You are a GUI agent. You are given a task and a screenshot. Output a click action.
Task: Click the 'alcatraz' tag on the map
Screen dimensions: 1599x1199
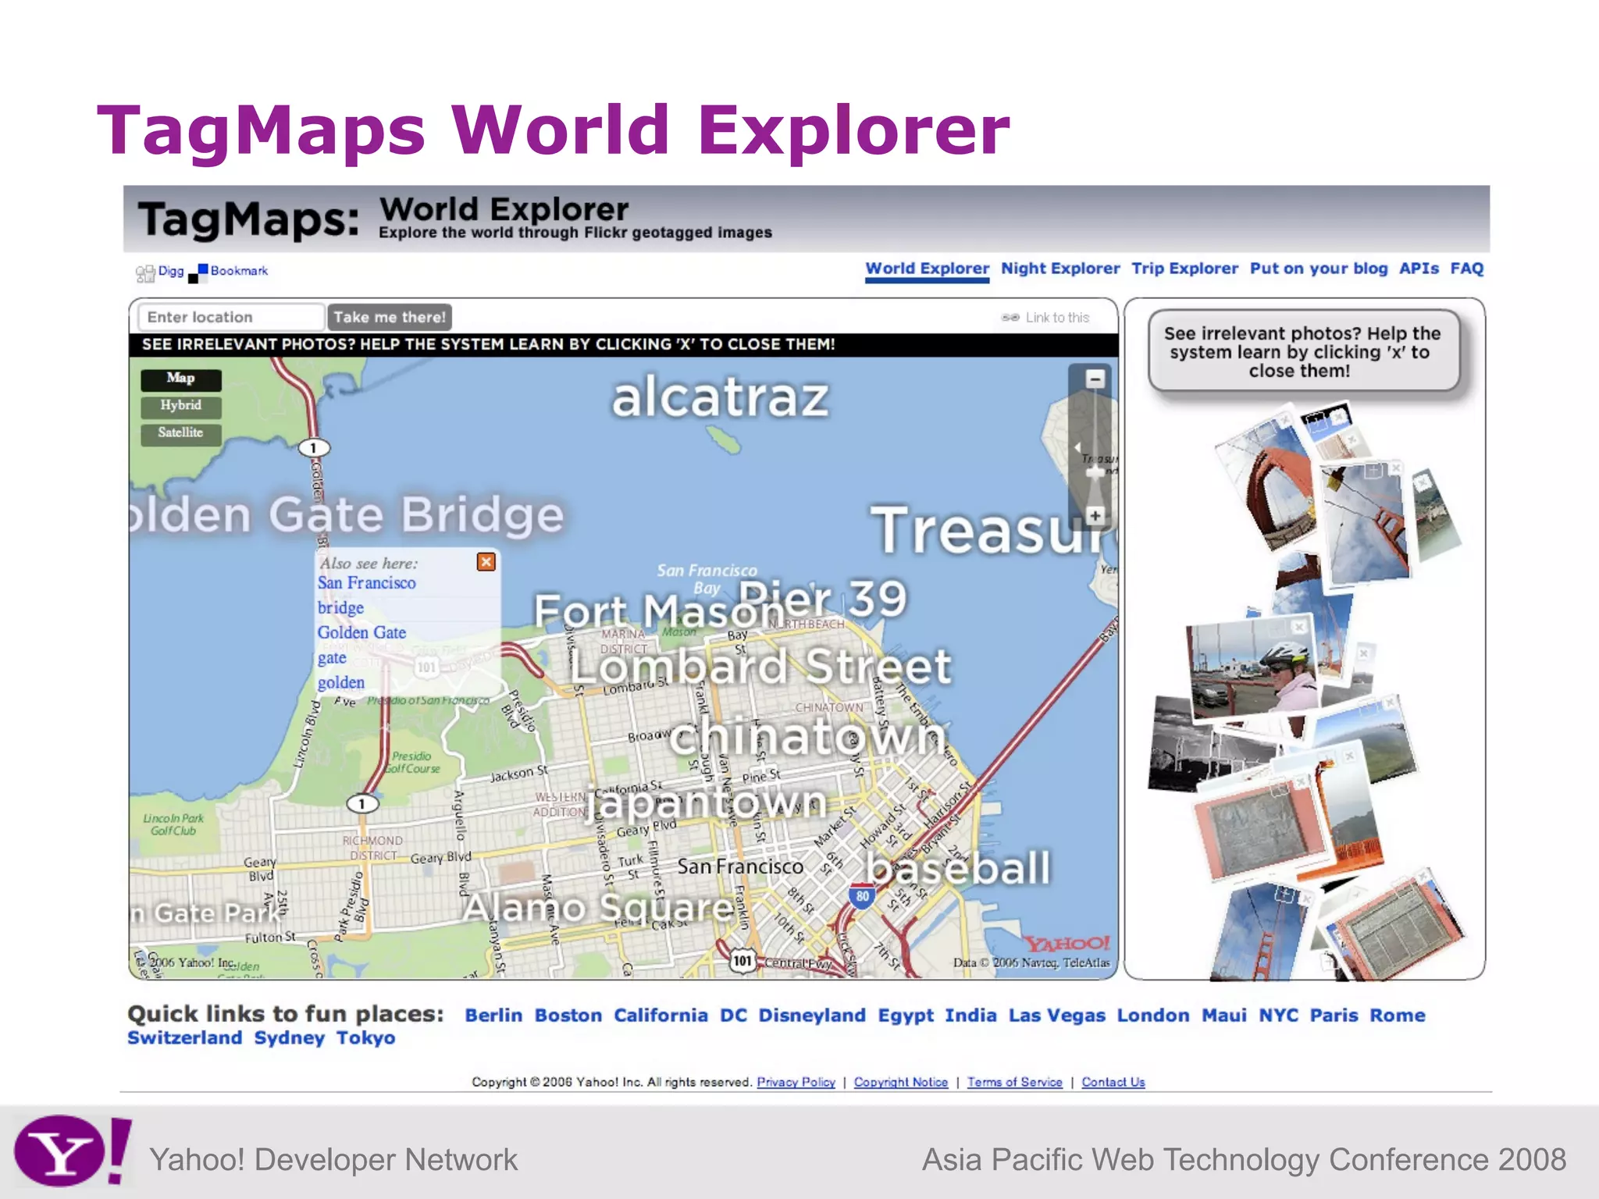(720, 398)
